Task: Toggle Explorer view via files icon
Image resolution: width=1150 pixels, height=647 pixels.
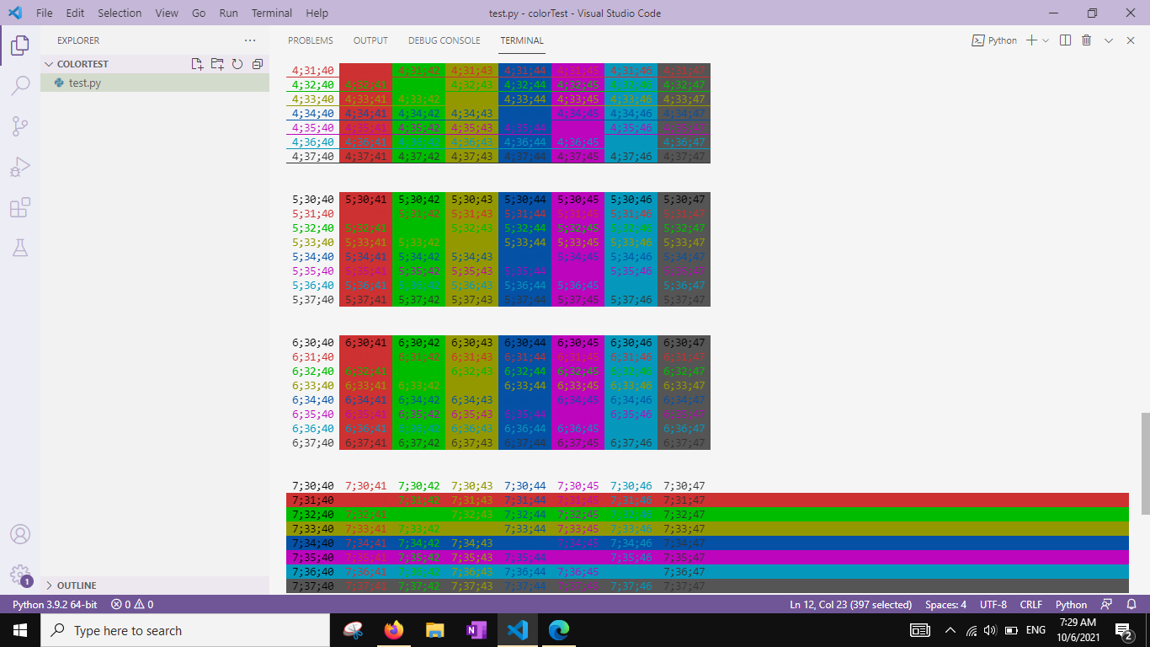Action: click(x=20, y=45)
